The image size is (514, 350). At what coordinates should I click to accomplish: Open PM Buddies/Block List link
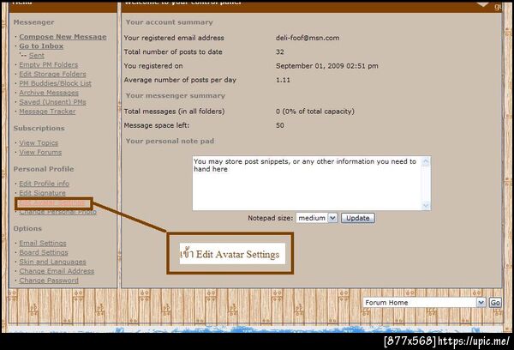pyautogui.click(x=55, y=83)
